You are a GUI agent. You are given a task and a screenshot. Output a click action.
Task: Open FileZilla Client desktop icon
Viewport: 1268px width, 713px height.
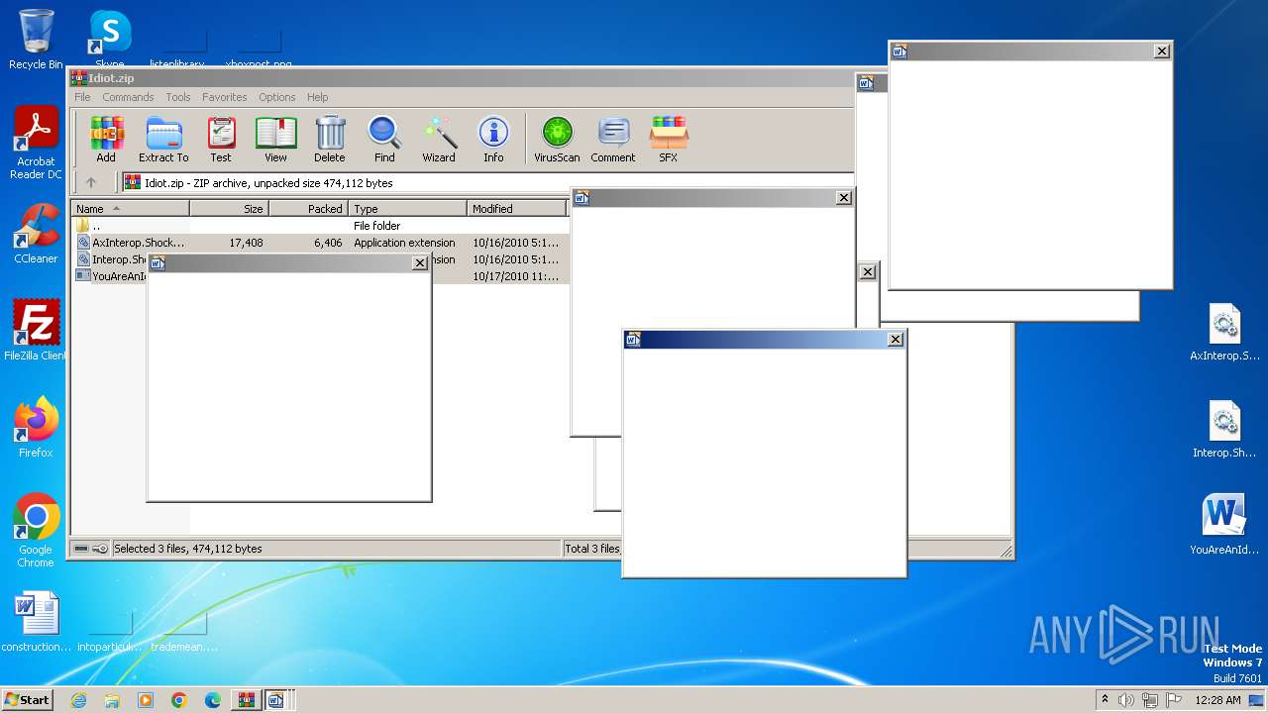point(36,331)
